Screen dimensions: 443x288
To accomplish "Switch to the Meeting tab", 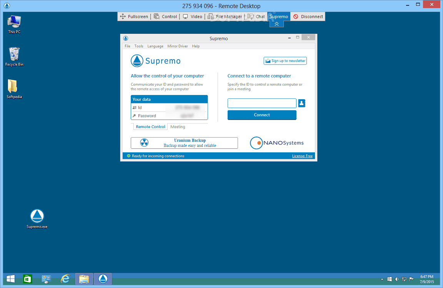I will click(x=178, y=127).
